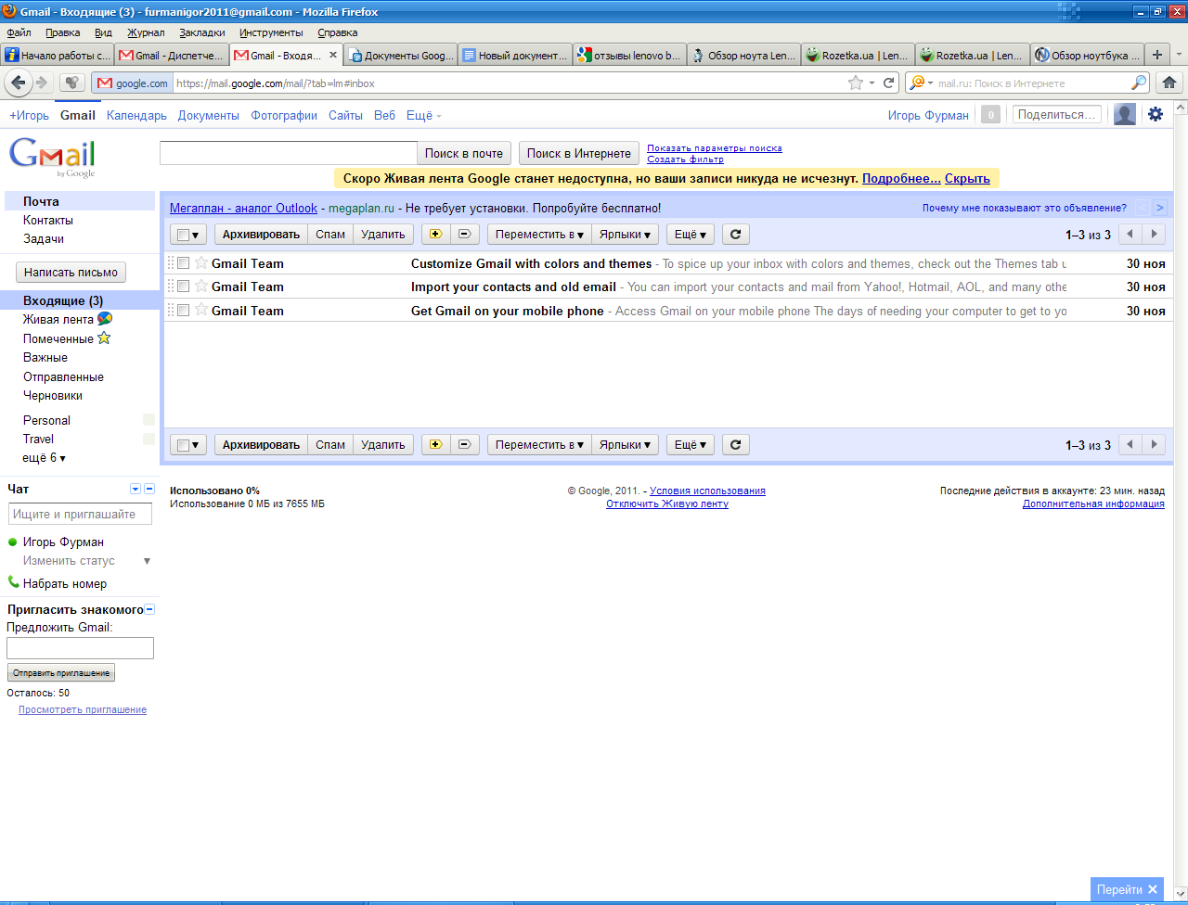The height and width of the screenshot is (905, 1188).
Task: Click the magnifier icon in the browser search box
Action: click(x=1139, y=83)
